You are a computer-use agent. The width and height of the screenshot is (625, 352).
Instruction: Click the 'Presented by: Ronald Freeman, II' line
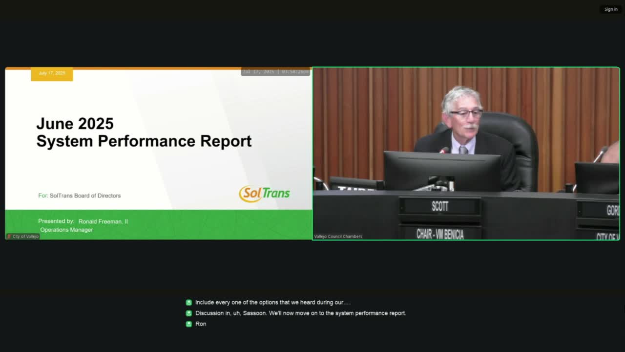click(x=82, y=221)
